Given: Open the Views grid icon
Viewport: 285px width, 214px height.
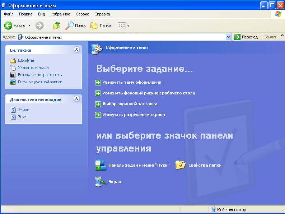Looking at the screenshot, I should tap(122, 25).
